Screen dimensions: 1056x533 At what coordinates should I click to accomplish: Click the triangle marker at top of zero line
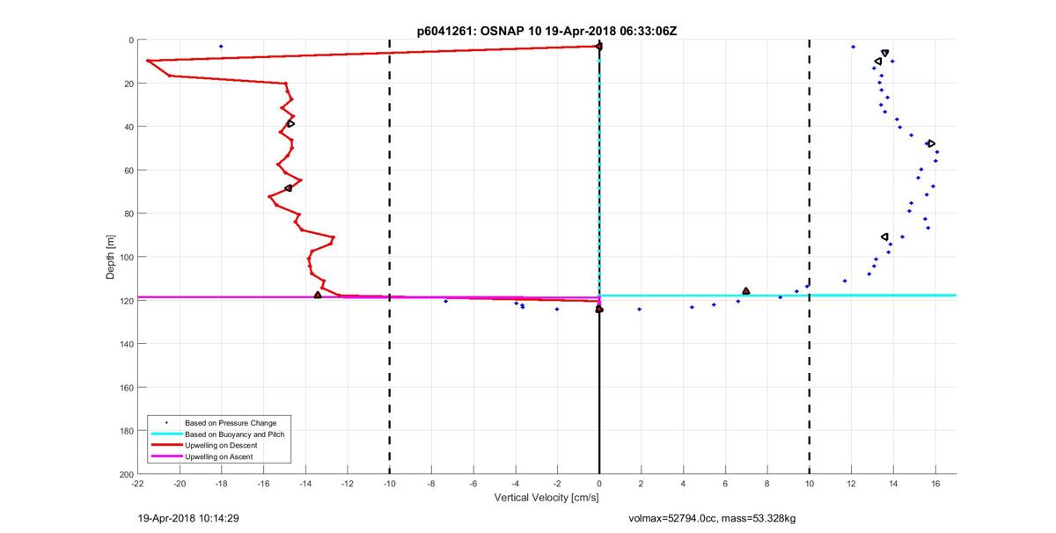[x=599, y=45]
